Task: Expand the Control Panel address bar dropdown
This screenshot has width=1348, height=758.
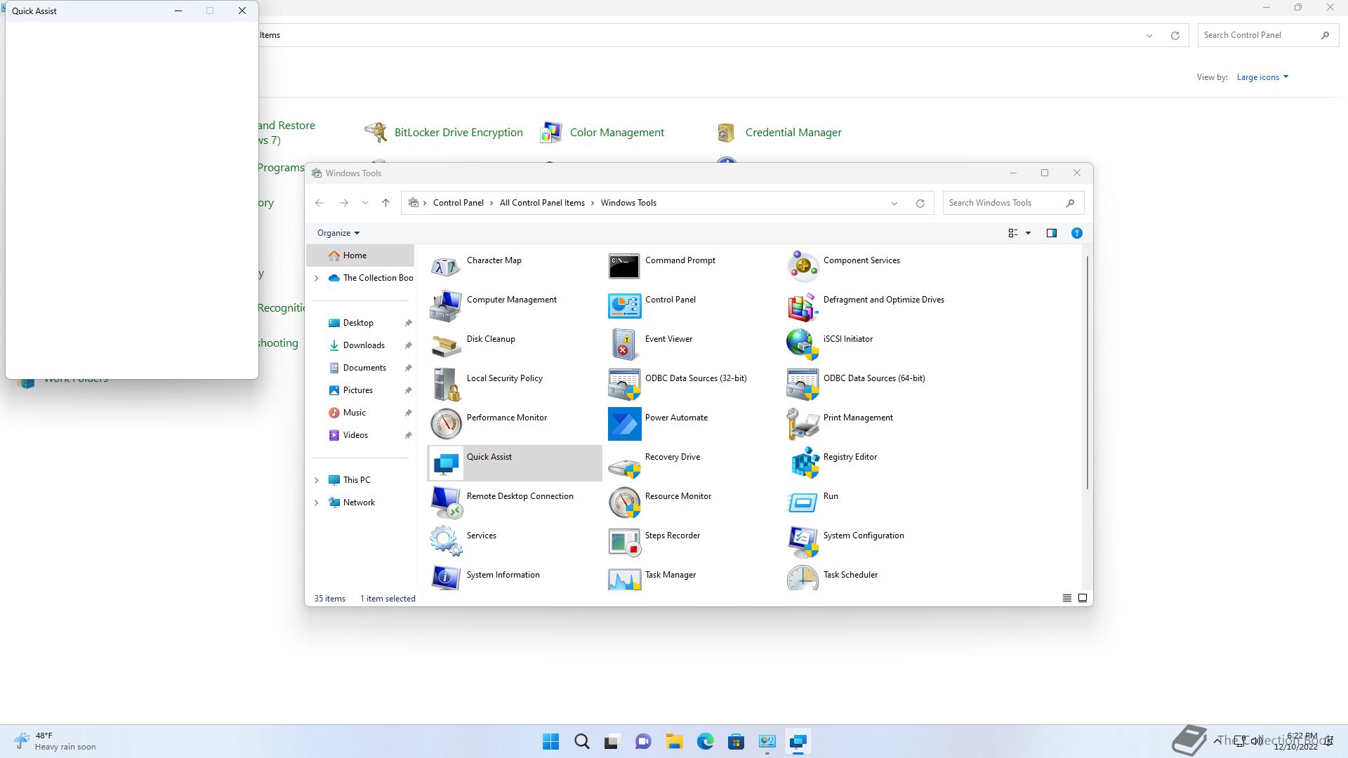Action: pyautogui.click(x=1149, y=36)
